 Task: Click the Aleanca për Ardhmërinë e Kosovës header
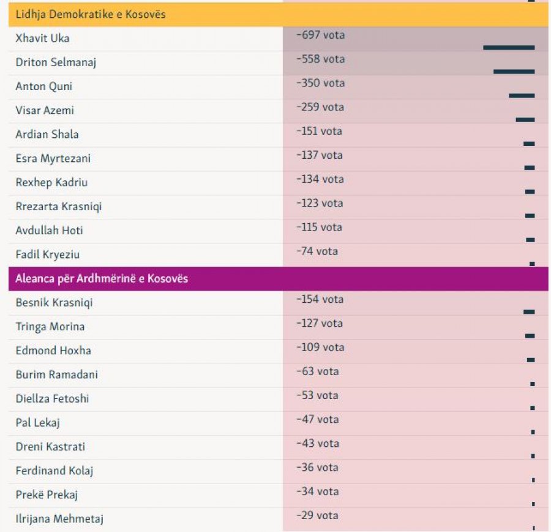(102, 278)
